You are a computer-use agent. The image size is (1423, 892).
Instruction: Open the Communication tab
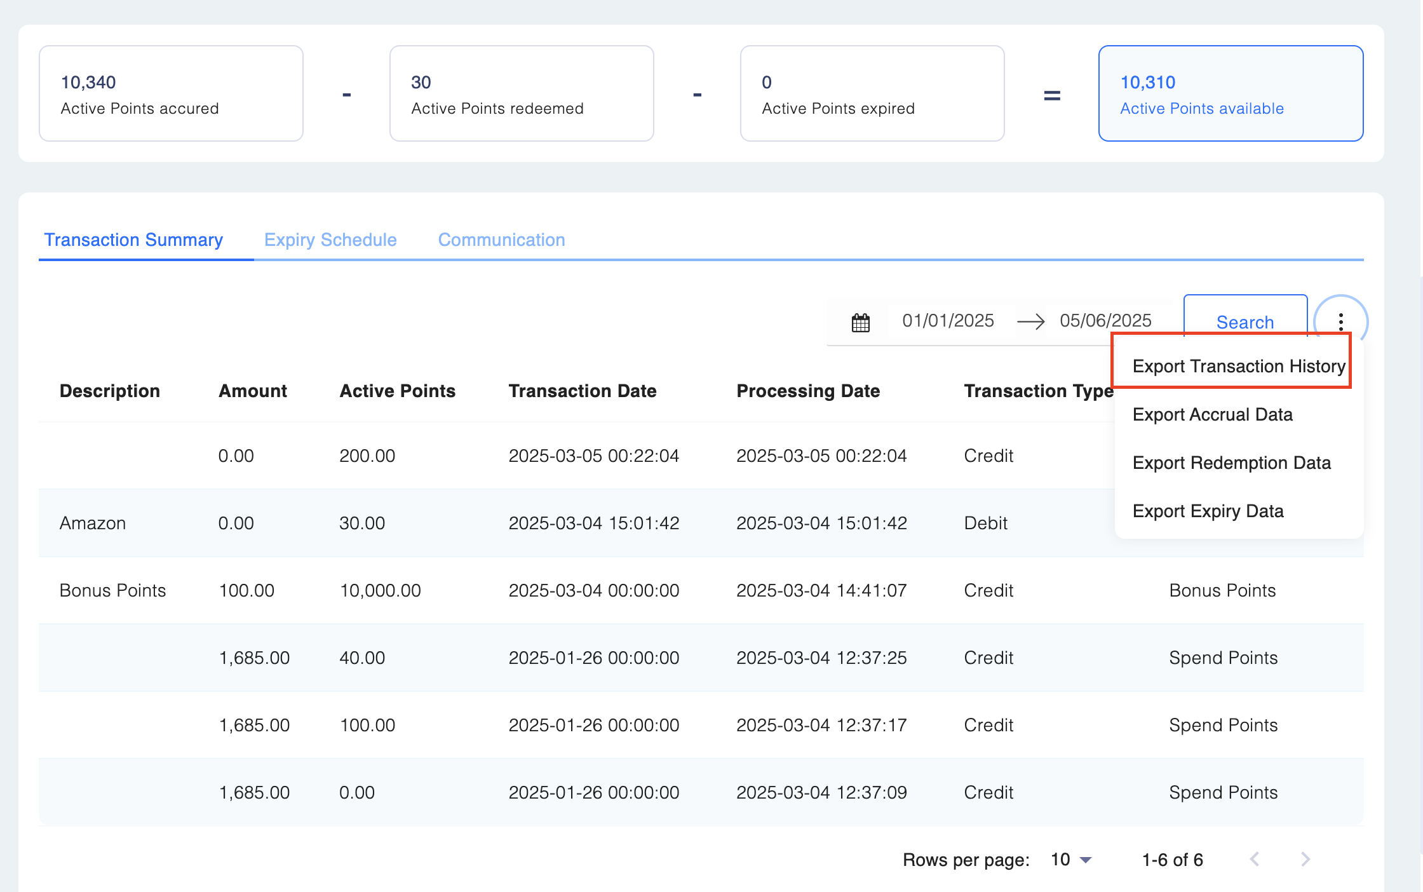tap(501, 240)
